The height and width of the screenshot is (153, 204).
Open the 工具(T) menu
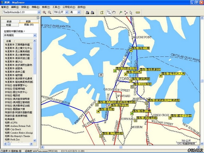pyautogui.click(x=56, y=7)
